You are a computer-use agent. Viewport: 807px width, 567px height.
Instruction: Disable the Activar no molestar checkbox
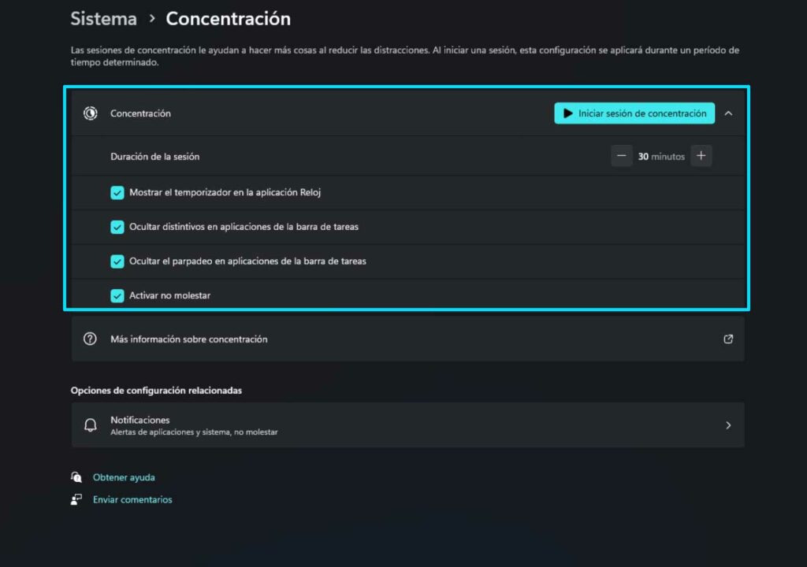coord(117,296)
